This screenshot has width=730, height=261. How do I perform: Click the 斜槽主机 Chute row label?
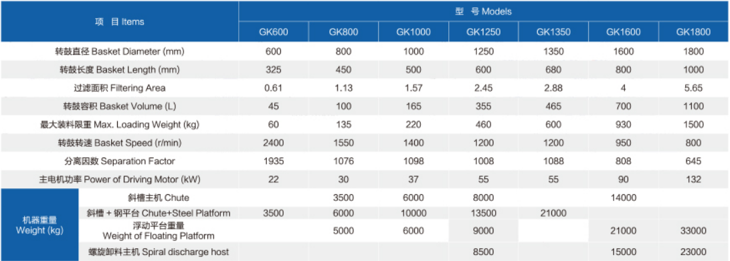159,198
